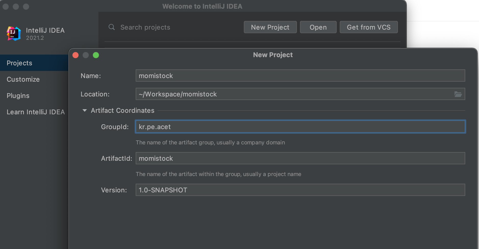Click the Version field 1.0-SNAPSHOT

coord(300,190)
